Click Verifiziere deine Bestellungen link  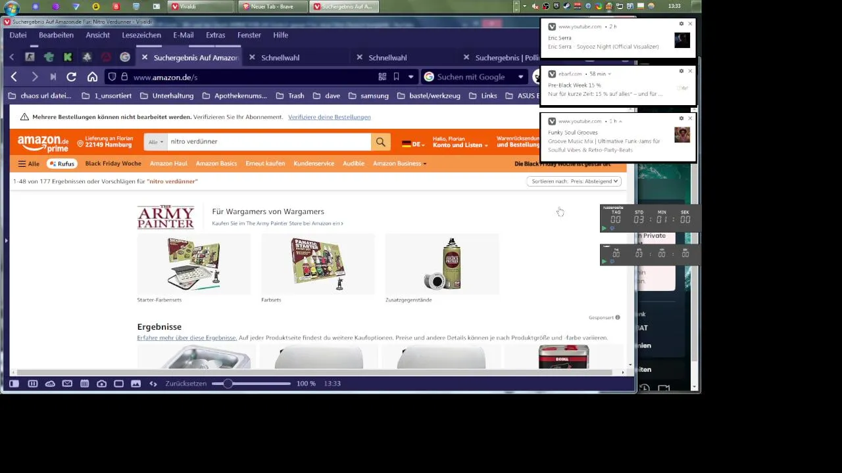(329, 117)
